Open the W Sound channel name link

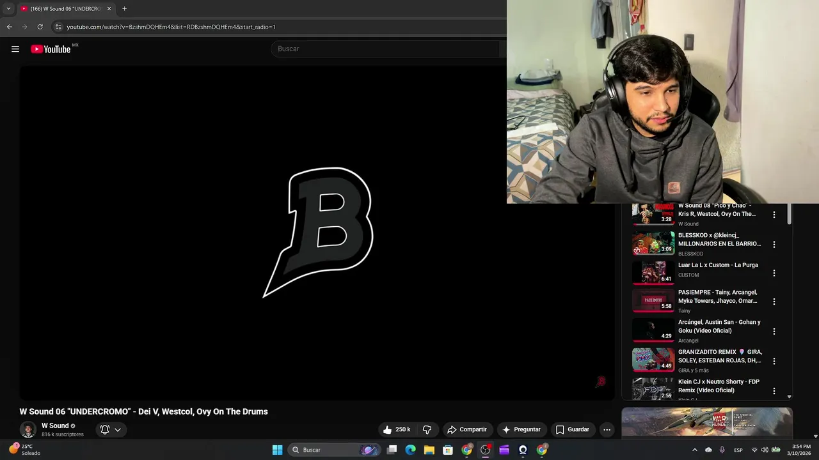[x=55, y=425]
